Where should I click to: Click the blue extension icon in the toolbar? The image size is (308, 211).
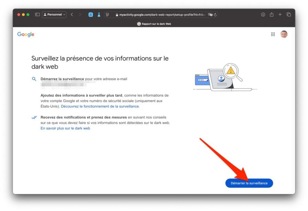coord(91,15)
